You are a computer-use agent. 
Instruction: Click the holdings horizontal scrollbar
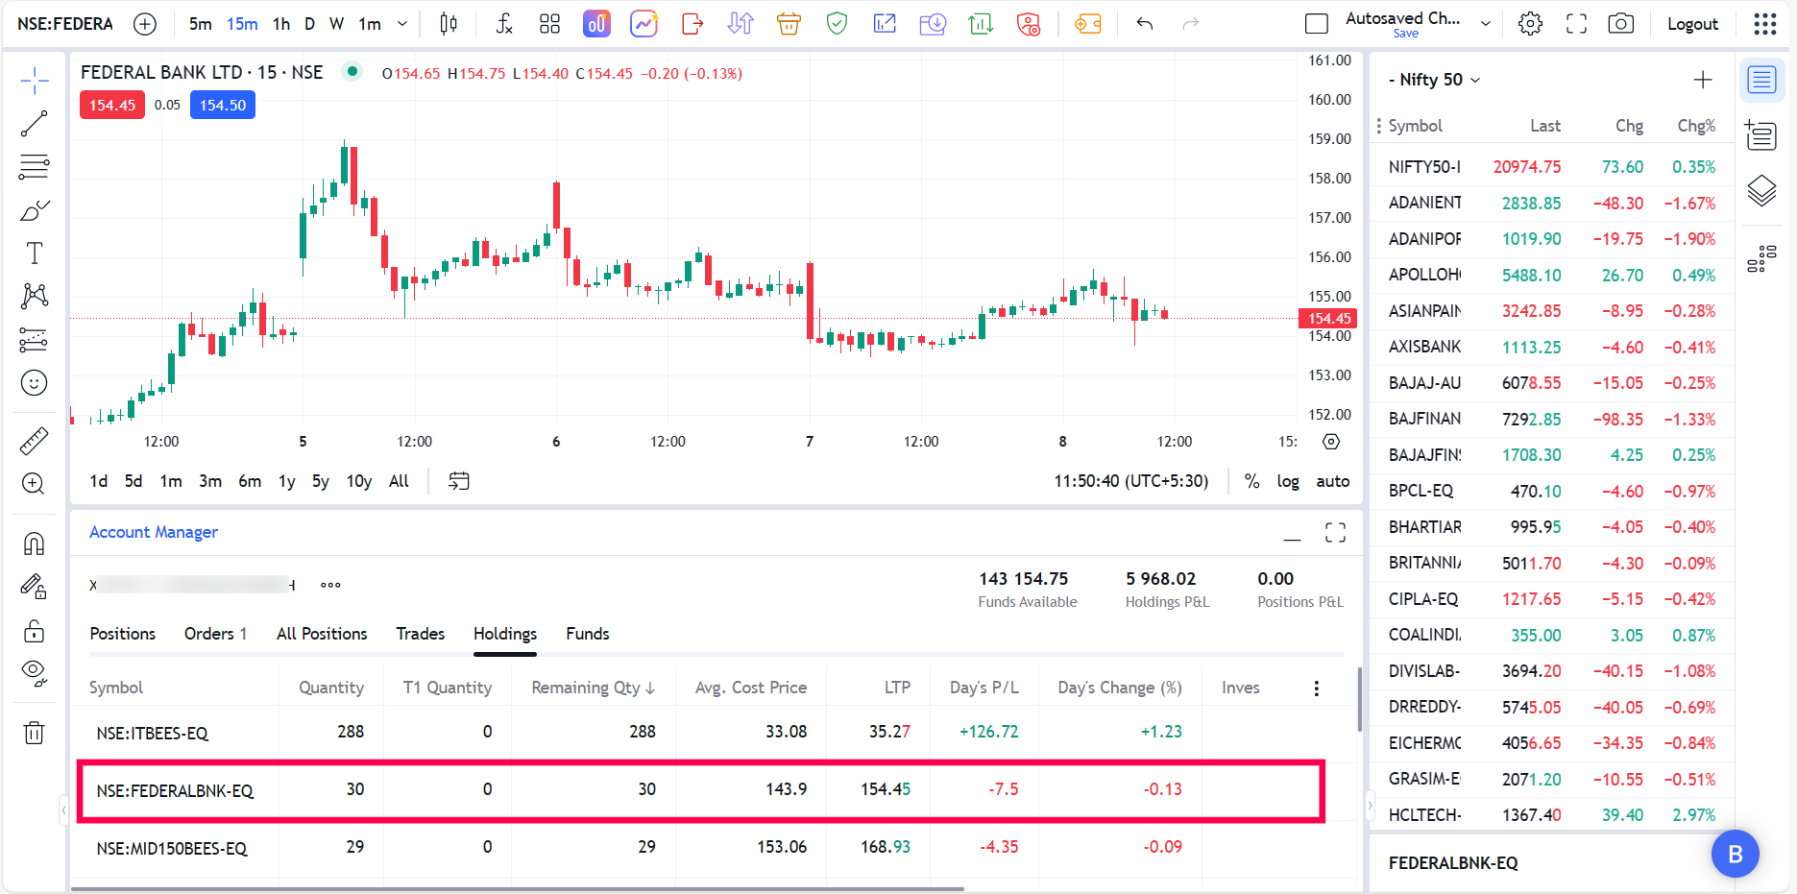[x=518, y=889]
